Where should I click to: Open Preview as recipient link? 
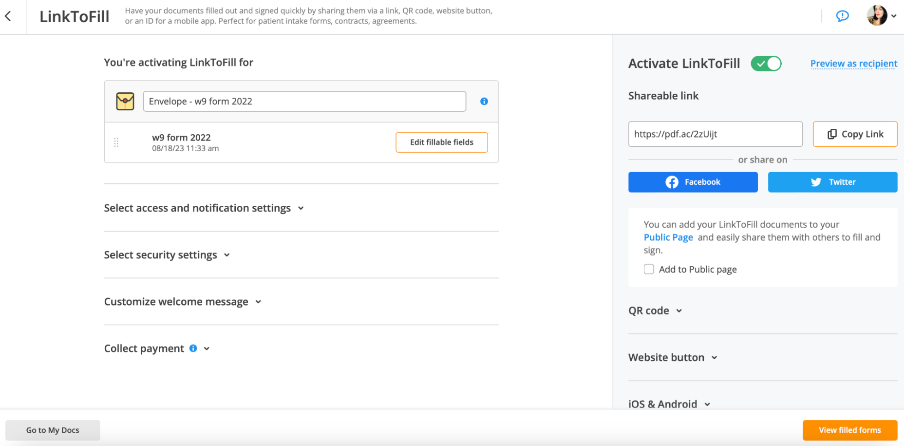pyautogui.click(x=854, y=64)
